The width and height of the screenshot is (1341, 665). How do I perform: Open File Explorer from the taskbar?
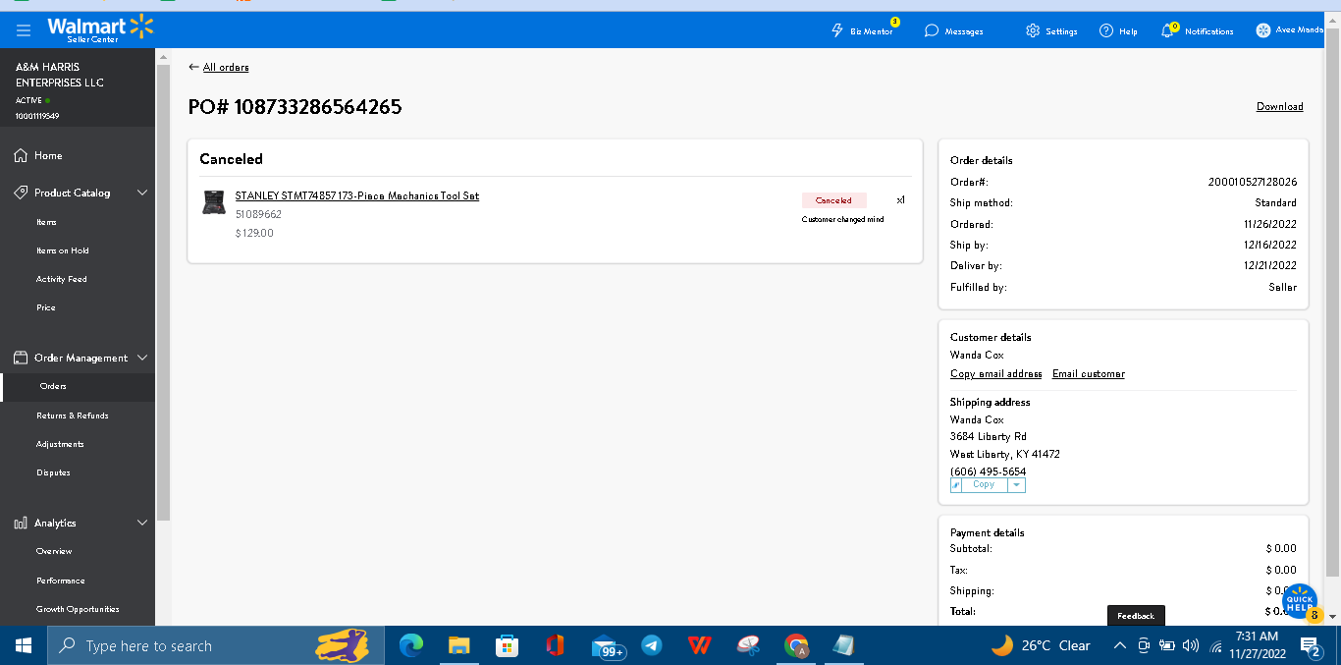[458, 645]
